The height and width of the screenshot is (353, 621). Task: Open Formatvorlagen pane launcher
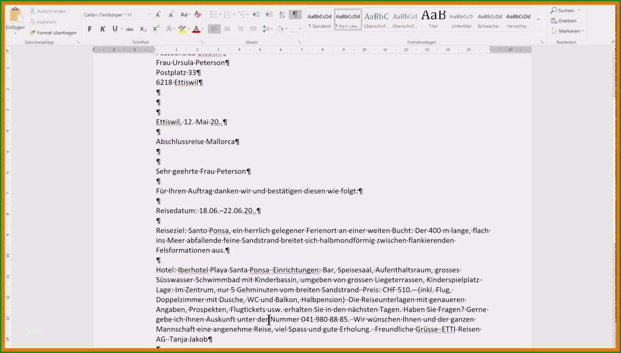pos(542,42)
